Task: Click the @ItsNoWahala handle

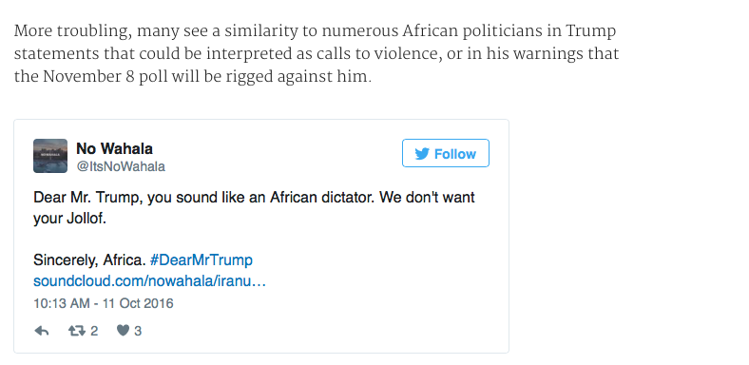Action: click(x=121, y=166)
